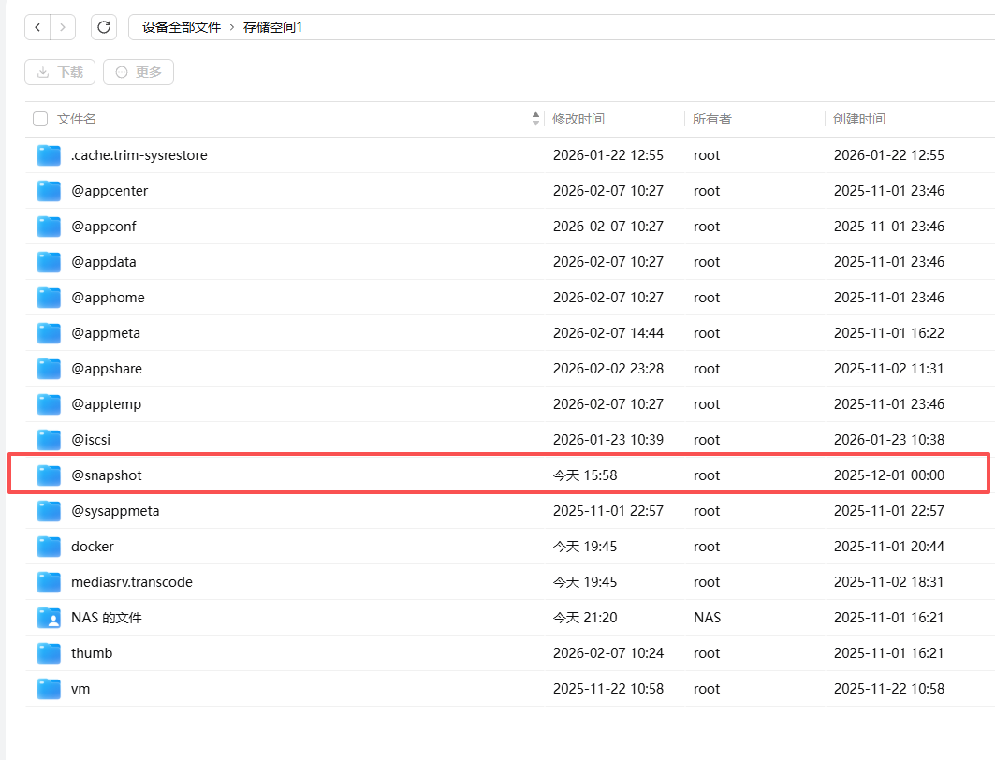Sort by the 文件名 column header

click(x=76, y=119)
